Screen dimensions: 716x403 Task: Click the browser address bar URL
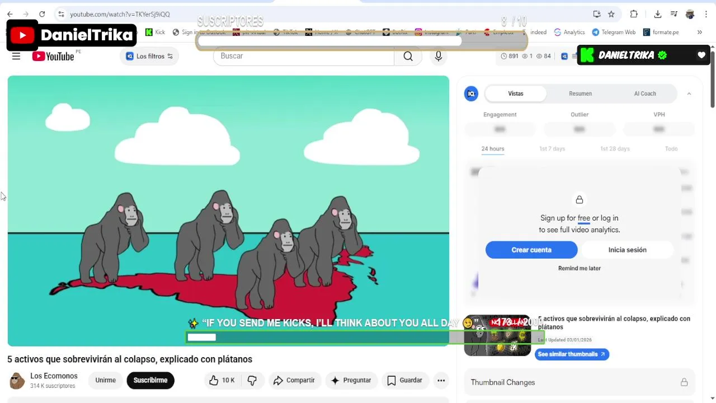pyautogui.click(x=120, y=14)
